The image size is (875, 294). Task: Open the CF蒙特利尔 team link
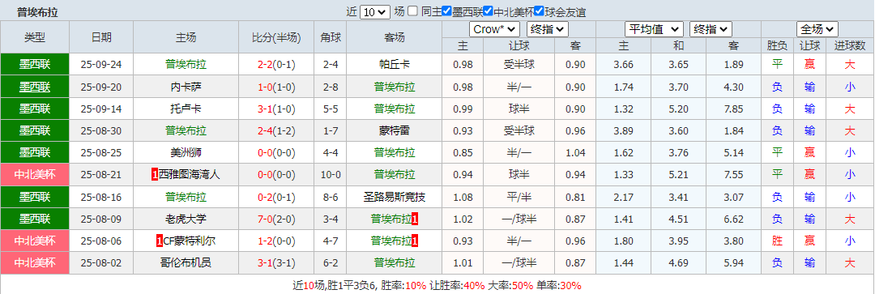tap(190, 241)
